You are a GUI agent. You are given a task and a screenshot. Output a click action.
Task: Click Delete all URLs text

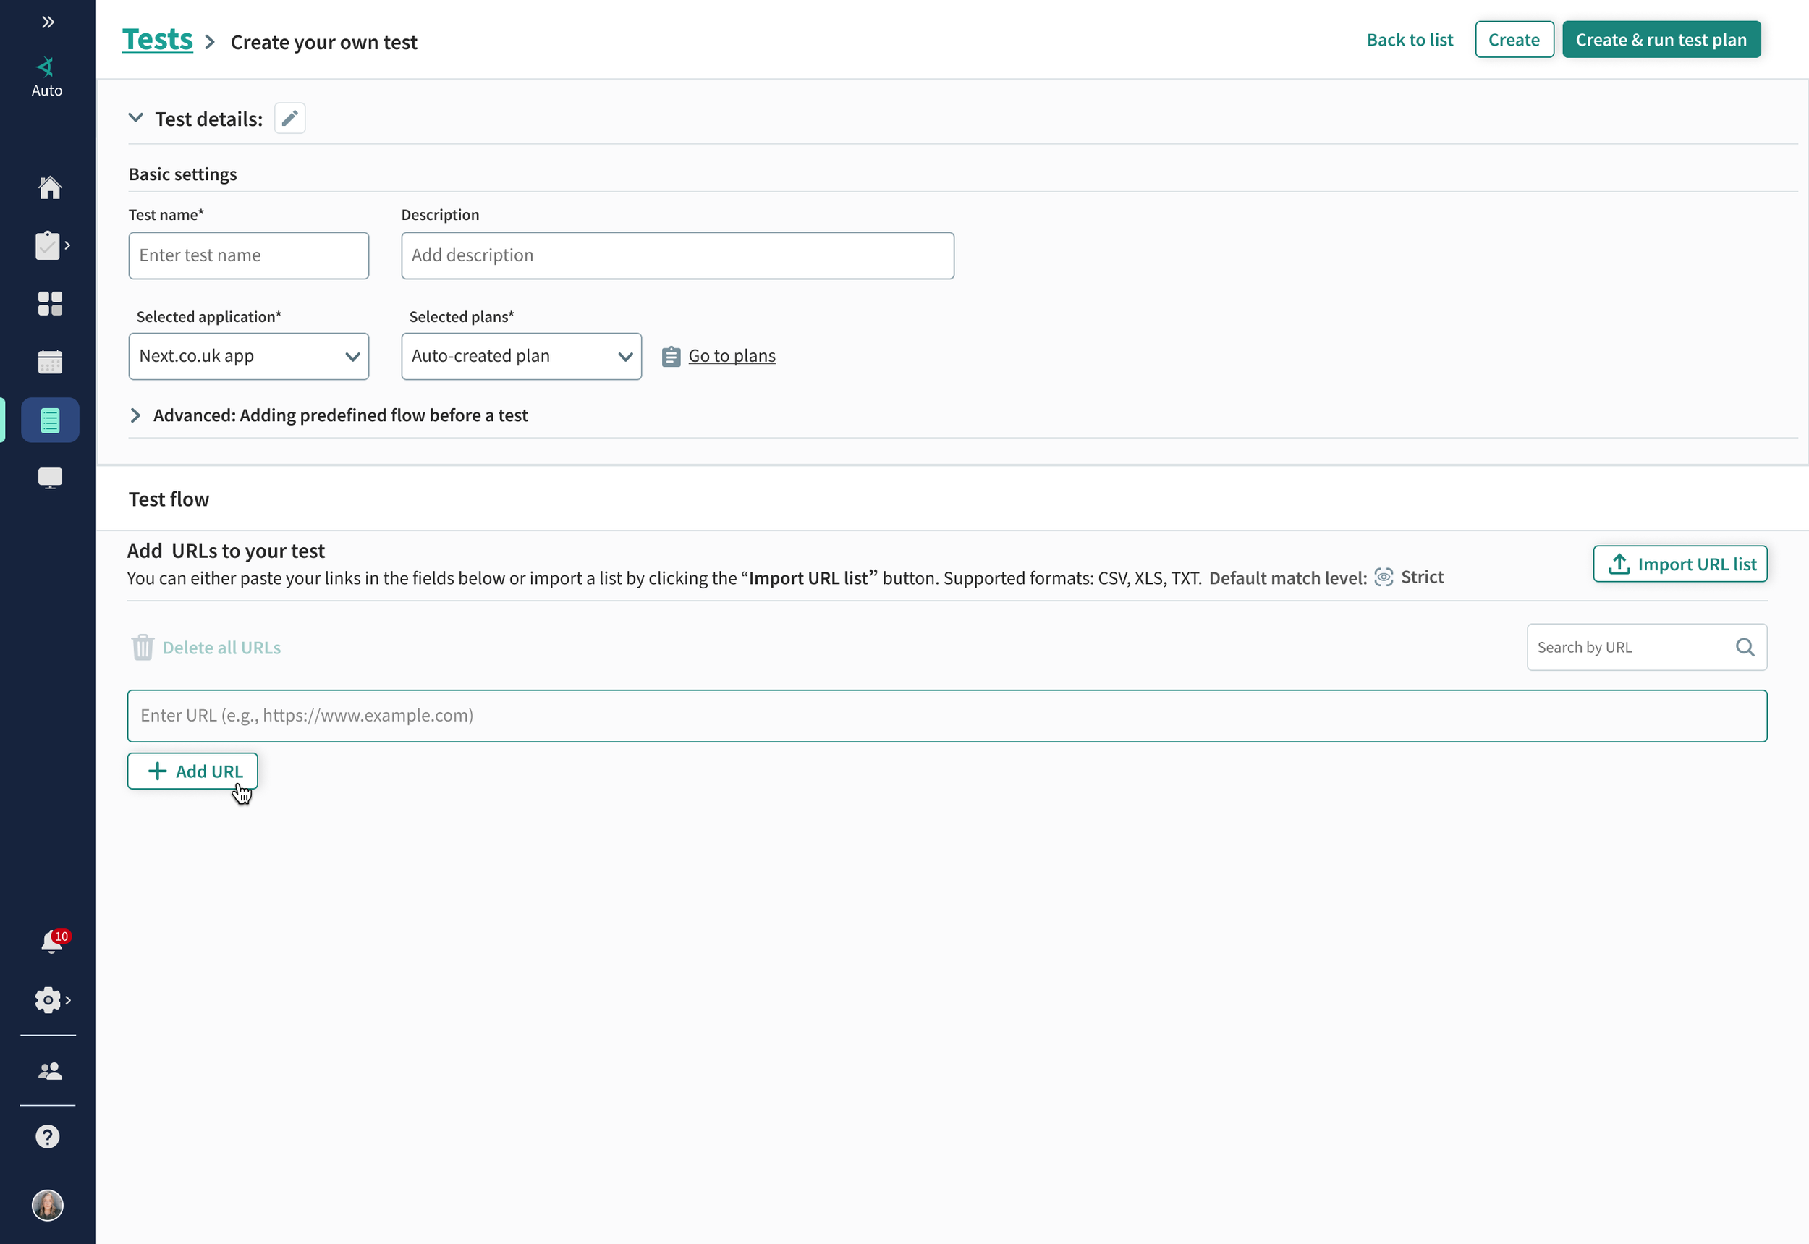pyautogui.click(x=221, y=648)
